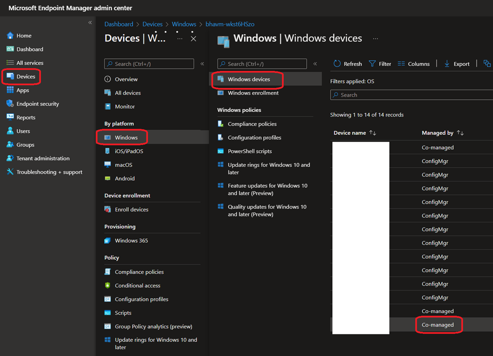Screen dimensions: 493x356
Task: Open PowerShell scripts menu item
Action: tap(249, 151)
